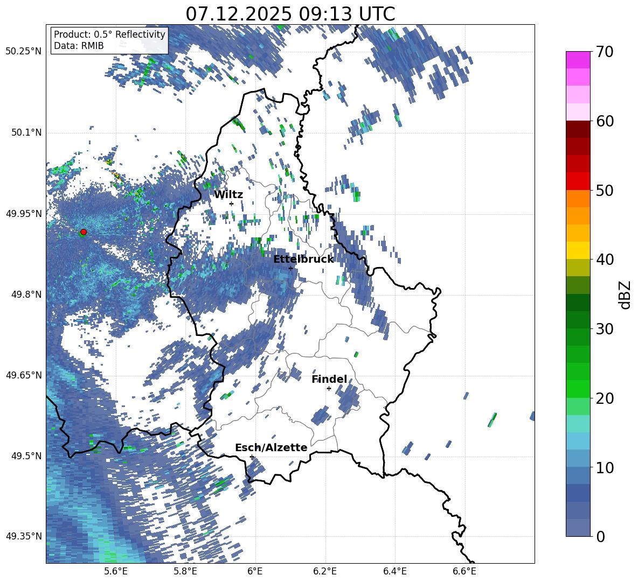
Task: Click the bright green colorbar swatch above 20
Action: coord(578,389)
